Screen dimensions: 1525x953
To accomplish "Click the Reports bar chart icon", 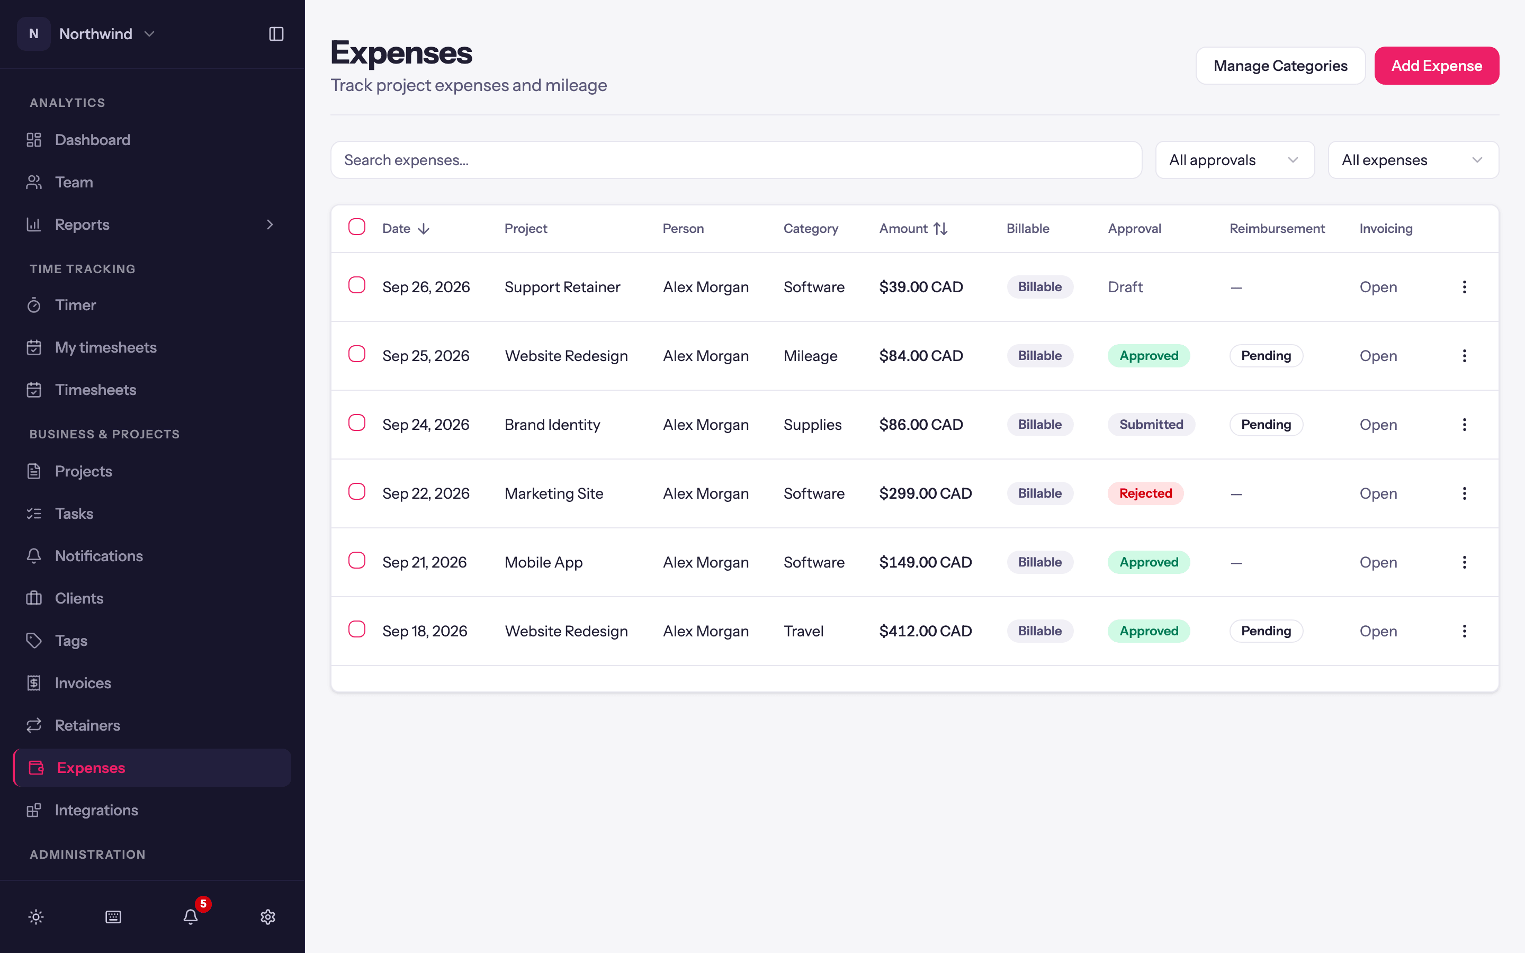I will 34,224.
